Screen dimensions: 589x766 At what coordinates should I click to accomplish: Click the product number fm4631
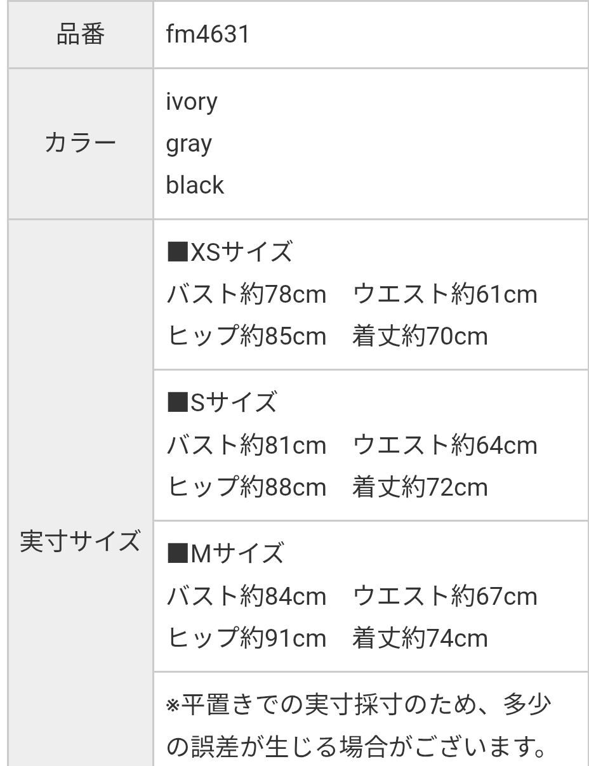pos(208,34)
